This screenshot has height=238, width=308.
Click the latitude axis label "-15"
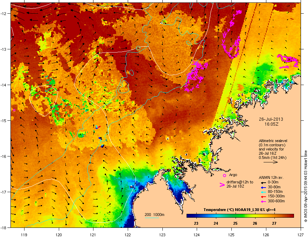(4, 120)
